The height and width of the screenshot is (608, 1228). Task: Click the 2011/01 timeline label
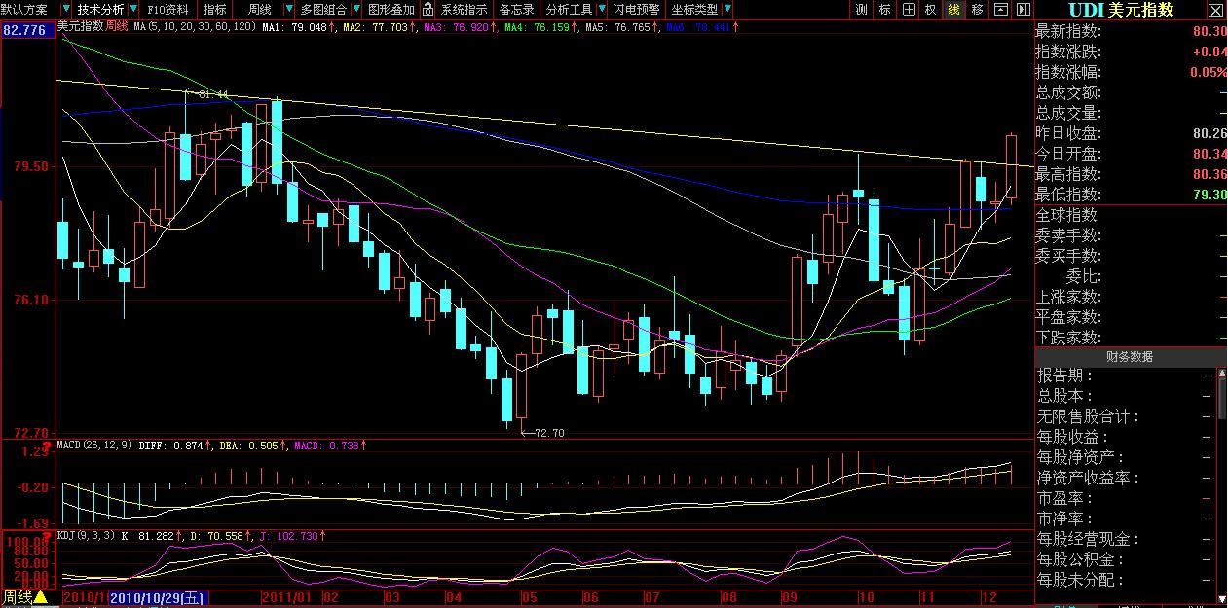[x=286, y=597]
